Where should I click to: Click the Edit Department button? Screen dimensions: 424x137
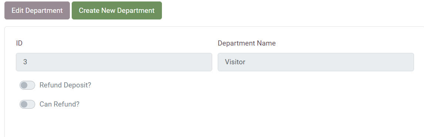click(x=37, y=11)
